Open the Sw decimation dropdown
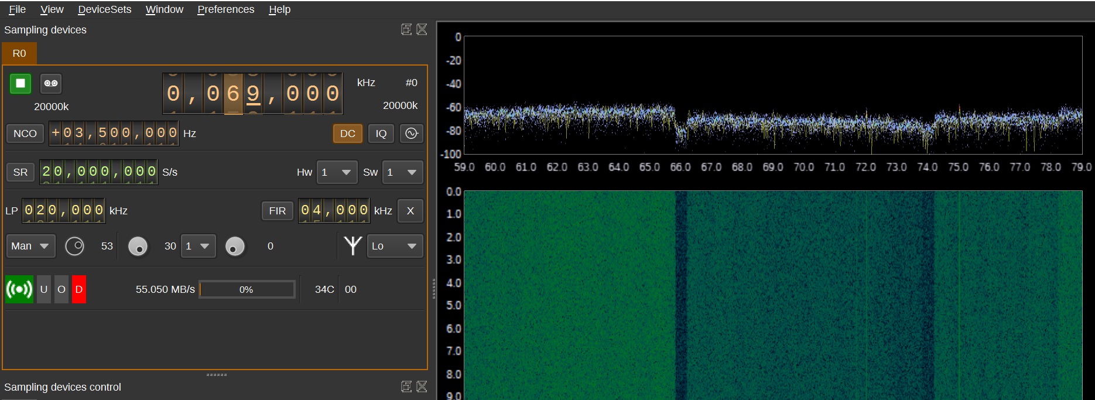The height and width of the screenshot is (400, 1095). (x=402, y=172)
